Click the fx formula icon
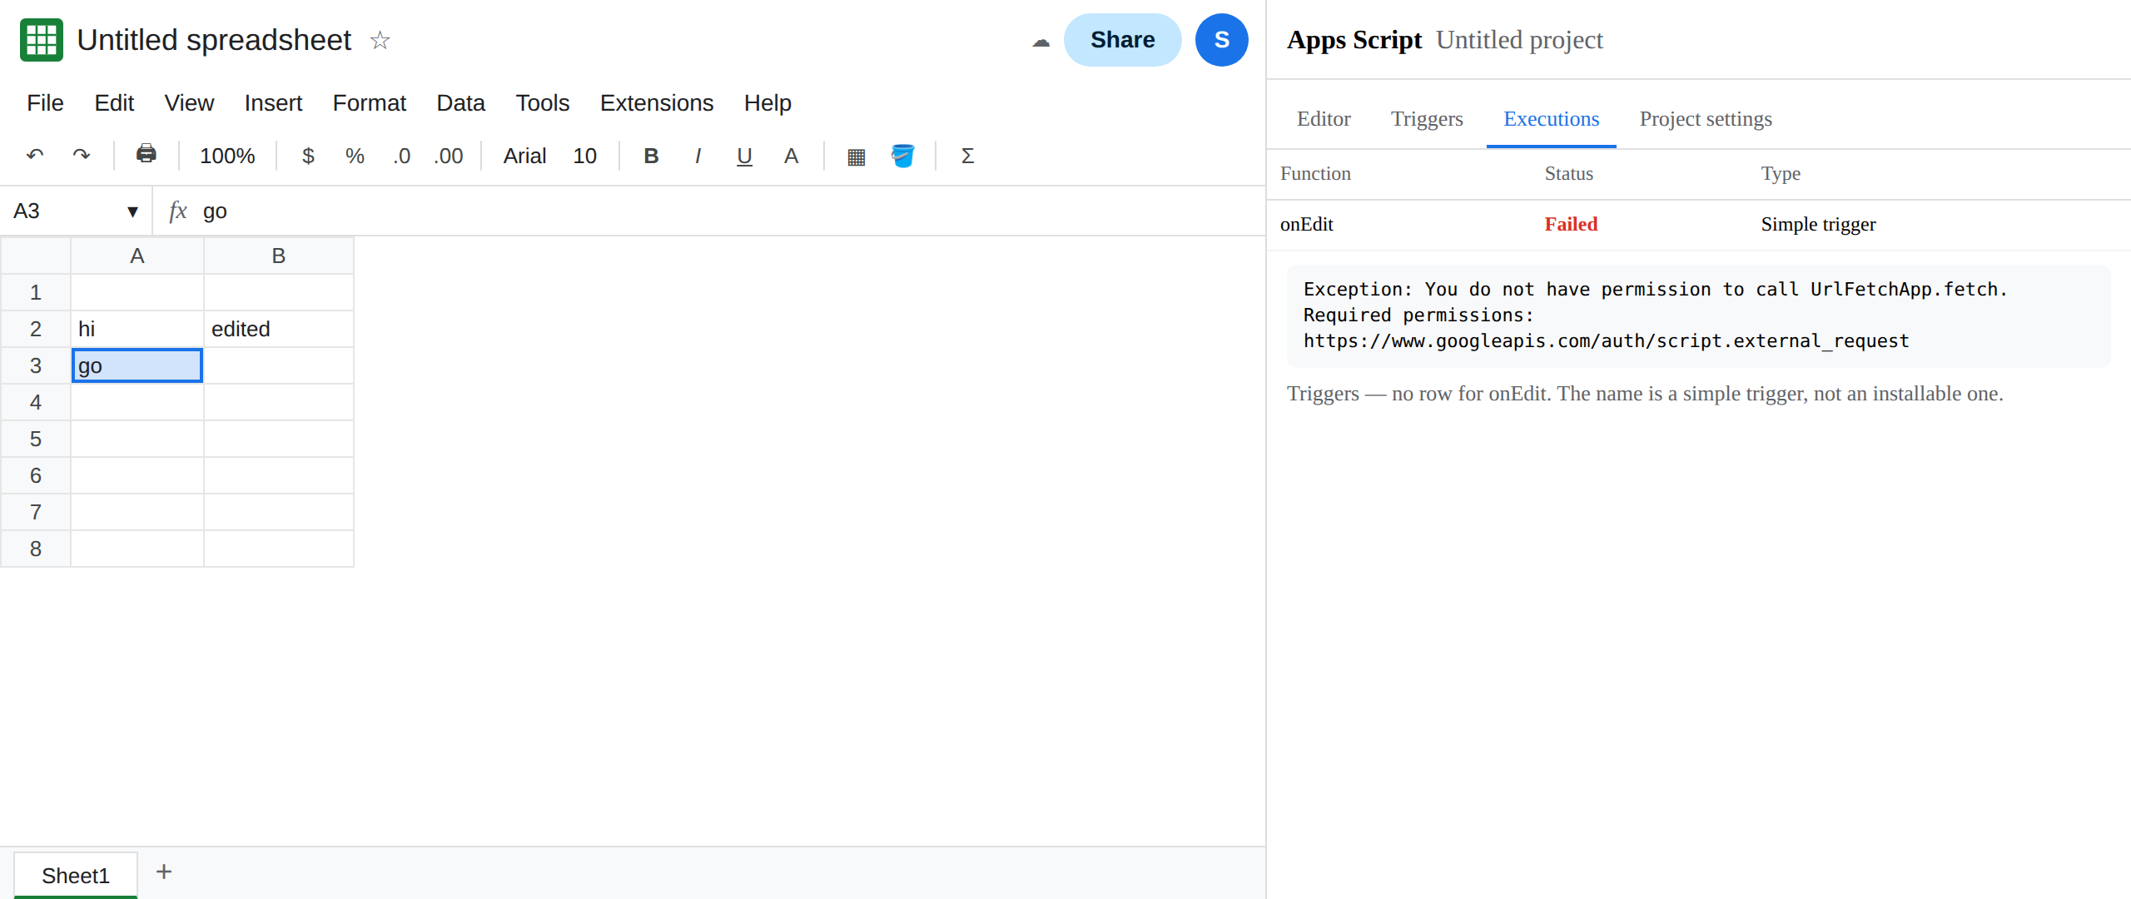The height and width of the screenshot is (899, 2131). tap(178, 211)
